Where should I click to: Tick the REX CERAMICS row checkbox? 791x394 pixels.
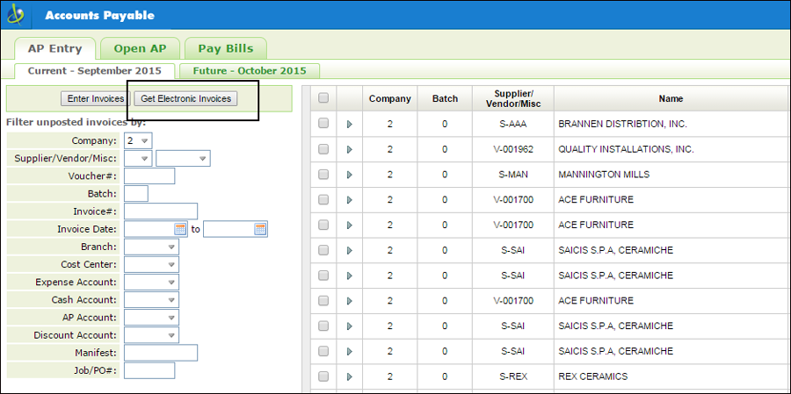point(323,376)
